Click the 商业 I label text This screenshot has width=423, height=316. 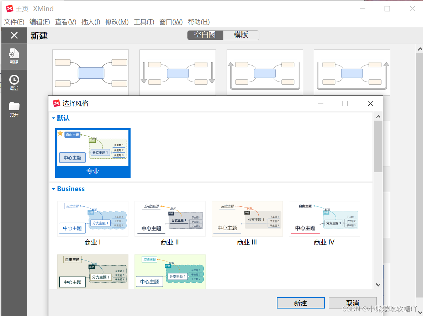[92, 242]
